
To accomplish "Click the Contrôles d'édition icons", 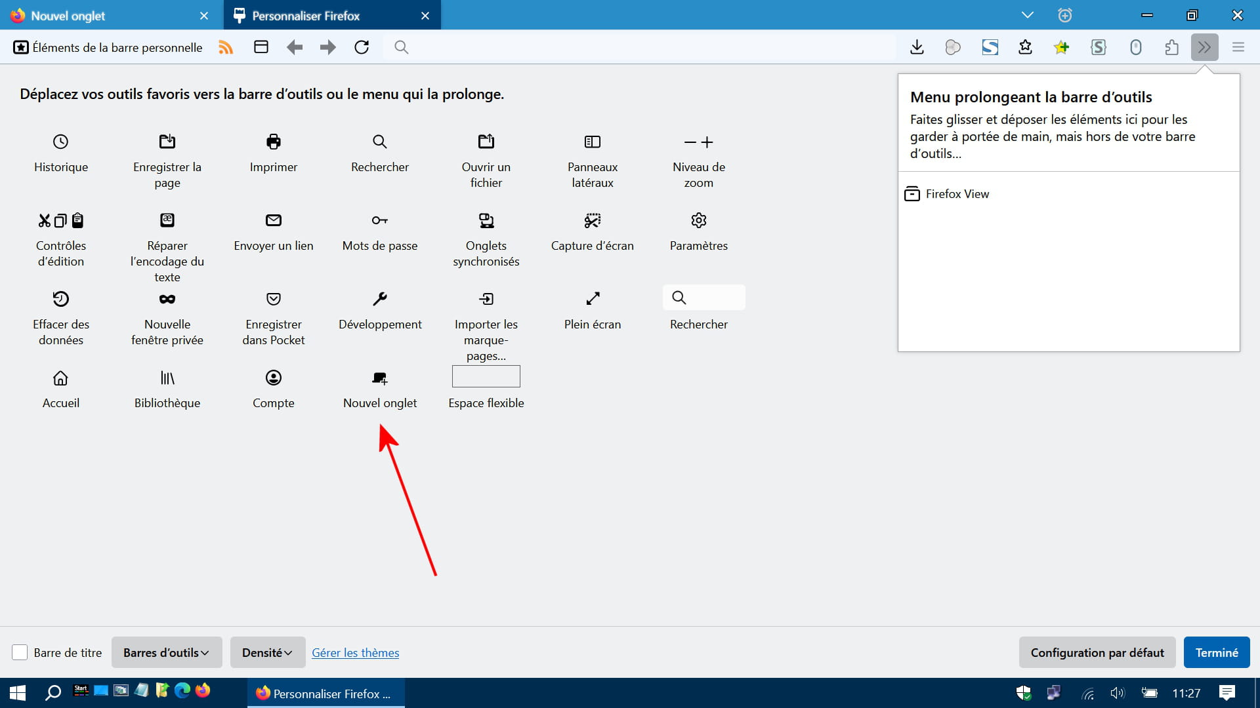I will click(x=61, y=220).
